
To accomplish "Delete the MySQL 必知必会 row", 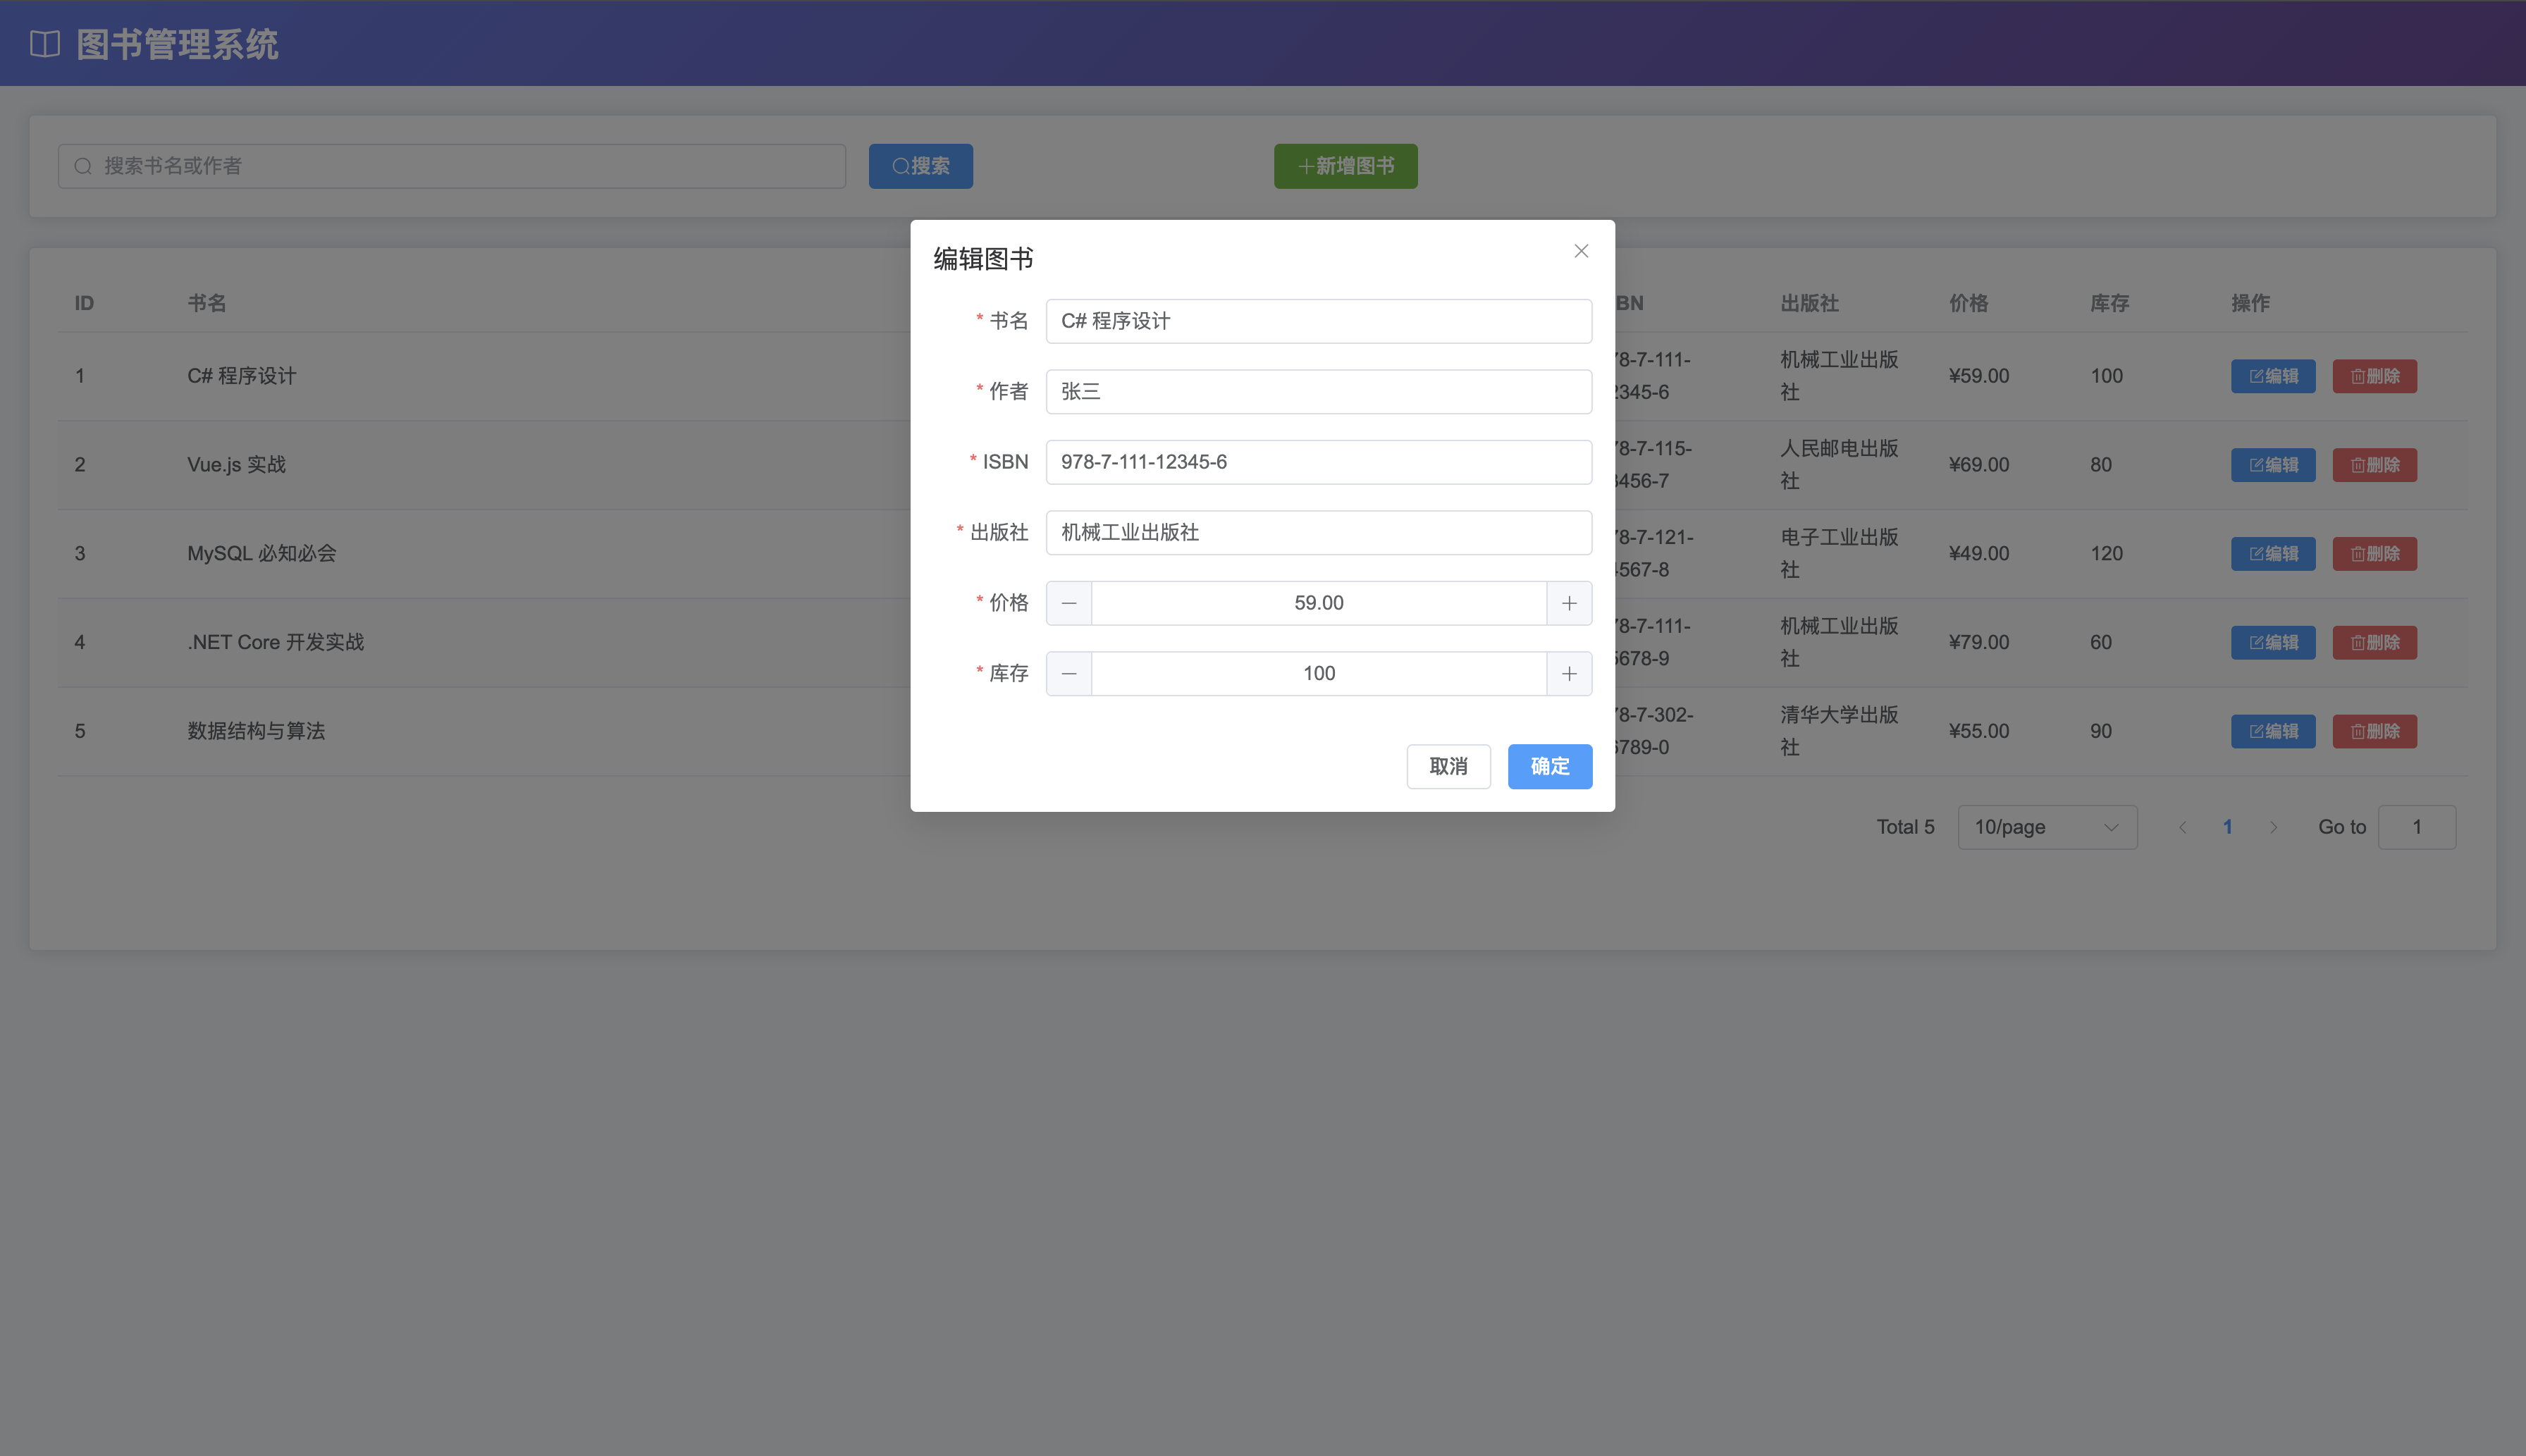I will [2374, 554].
